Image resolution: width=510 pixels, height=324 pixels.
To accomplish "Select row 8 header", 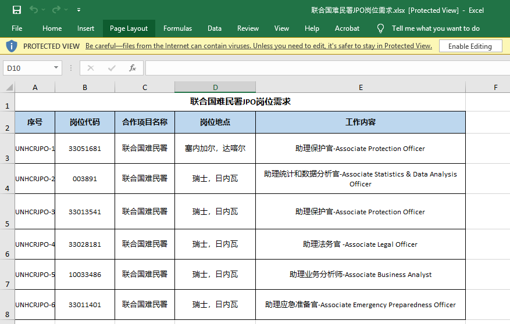I will coord(7,304).
